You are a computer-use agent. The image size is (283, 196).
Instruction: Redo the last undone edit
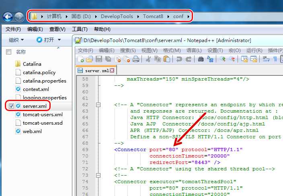coord(189,59)
